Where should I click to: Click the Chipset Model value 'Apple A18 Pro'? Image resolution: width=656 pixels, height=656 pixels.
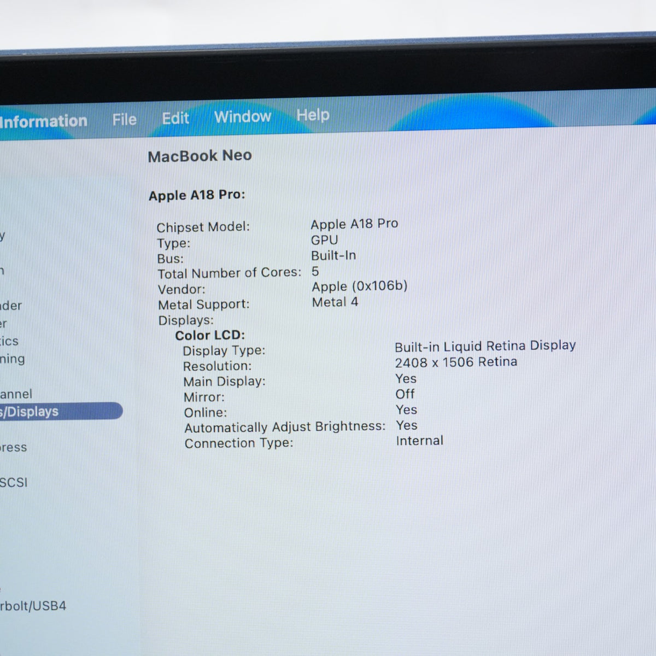tap(354, 224)
